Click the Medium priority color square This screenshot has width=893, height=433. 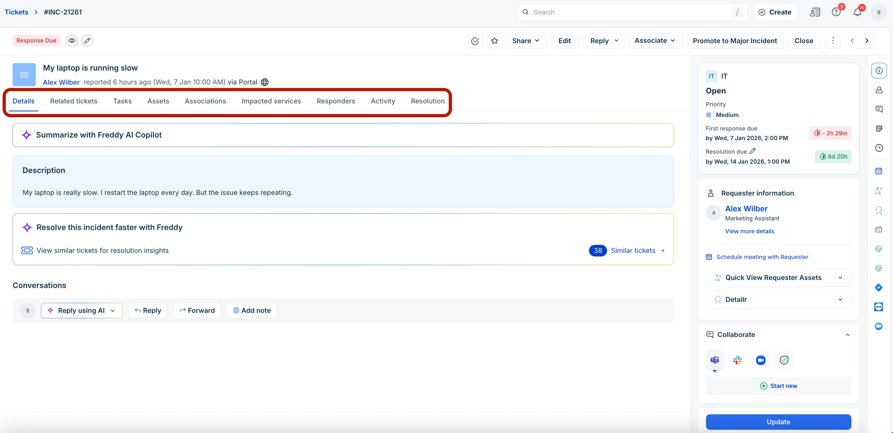point(709,115)
